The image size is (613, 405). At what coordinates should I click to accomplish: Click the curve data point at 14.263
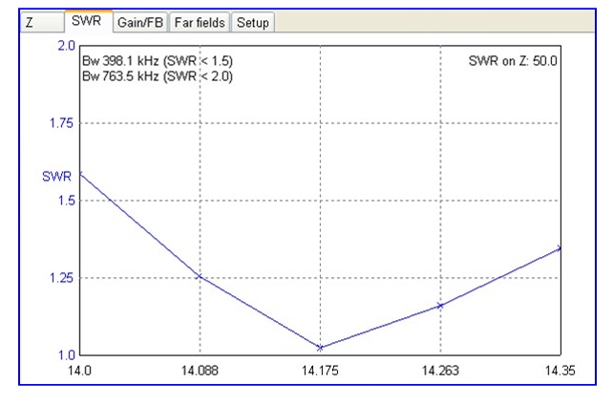(x=440, y=306)
